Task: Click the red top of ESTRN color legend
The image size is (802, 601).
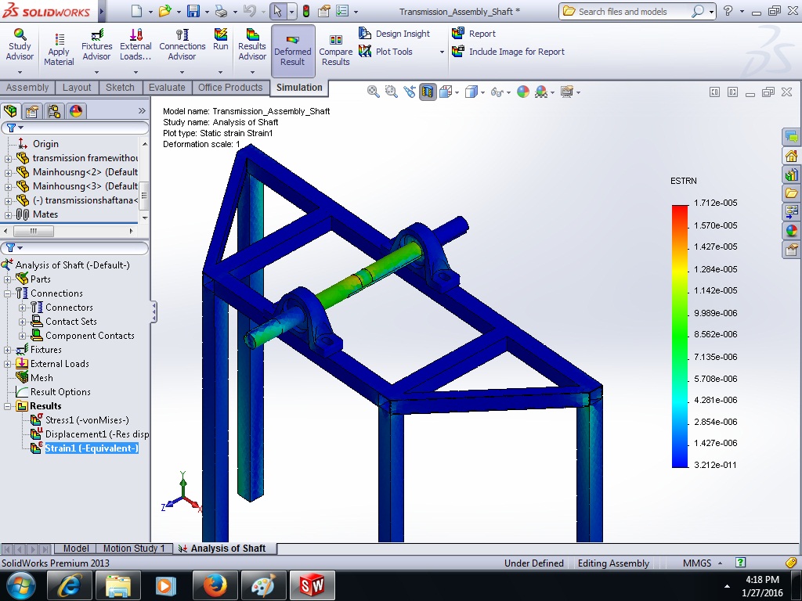Action: tap(680, 210)
